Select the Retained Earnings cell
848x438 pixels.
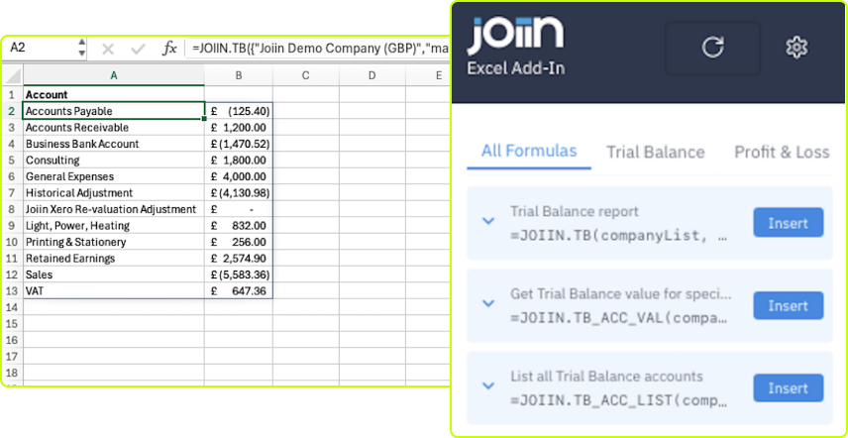[x=114, y=259]
